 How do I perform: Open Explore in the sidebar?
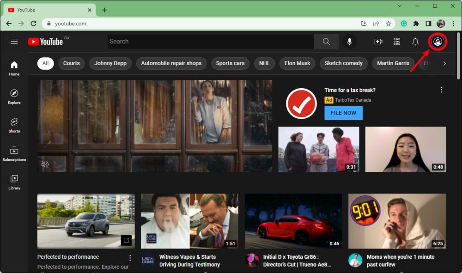14,96
